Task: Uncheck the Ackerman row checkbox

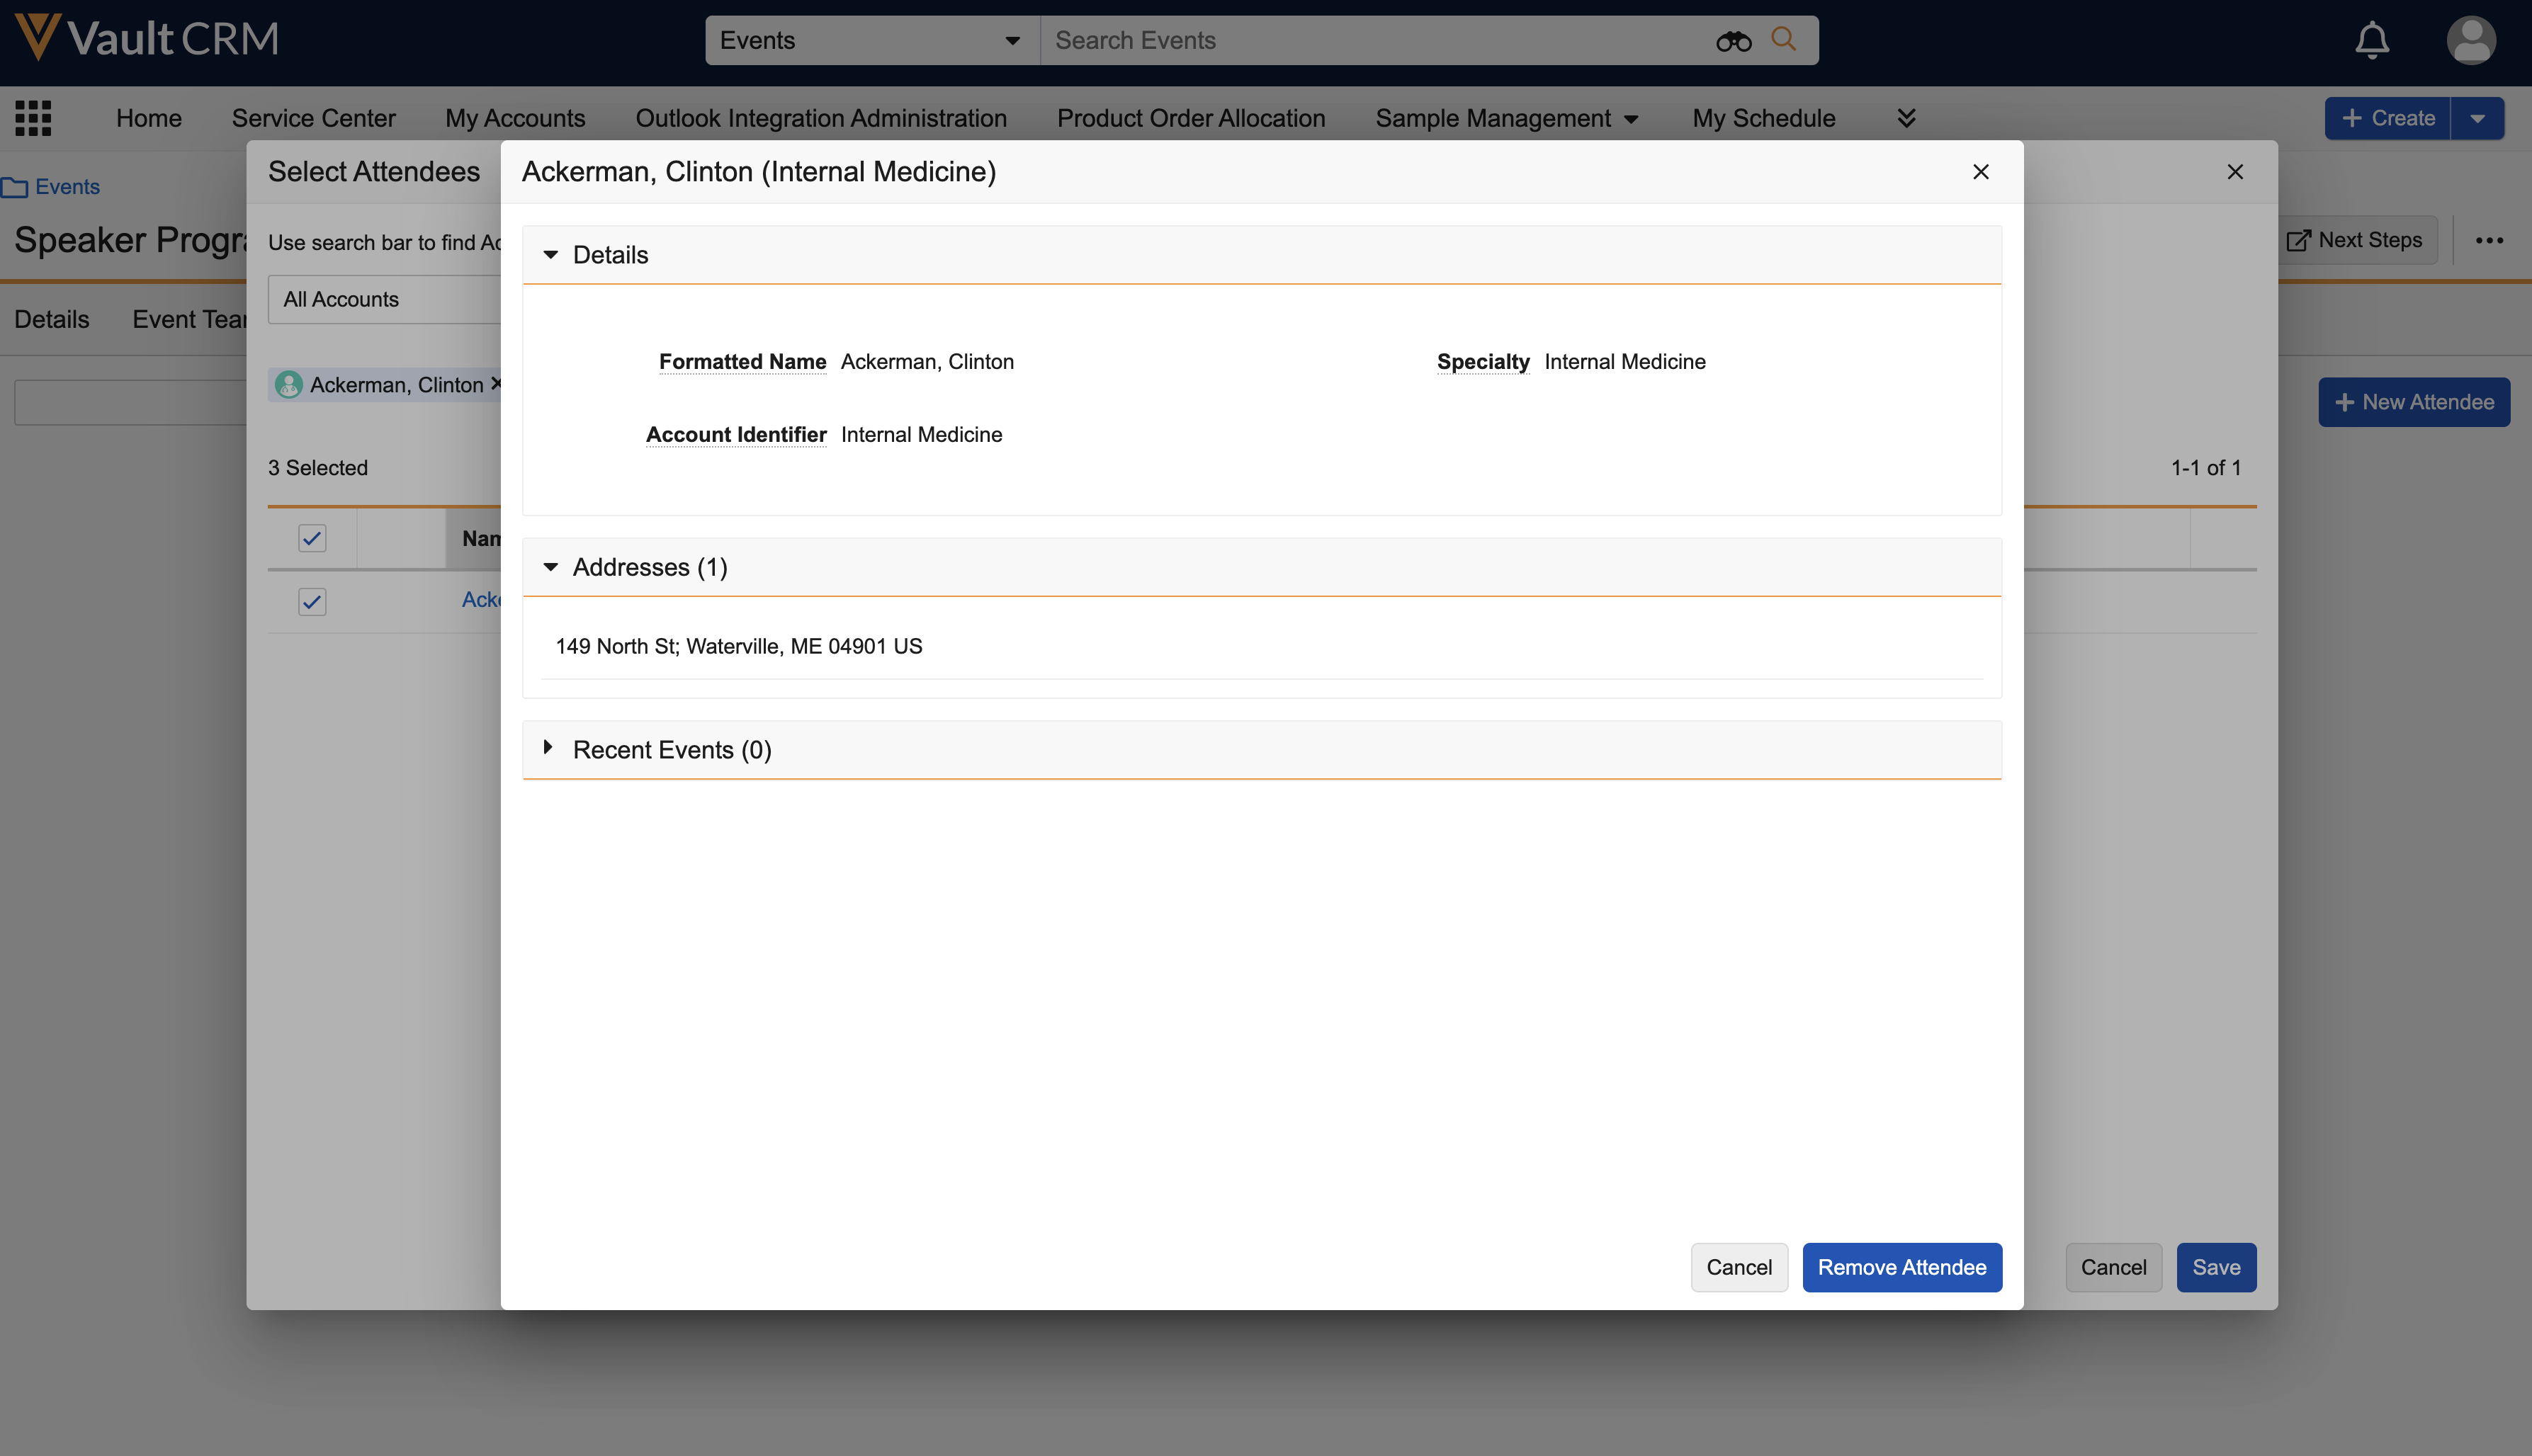Action: (312, 602)
